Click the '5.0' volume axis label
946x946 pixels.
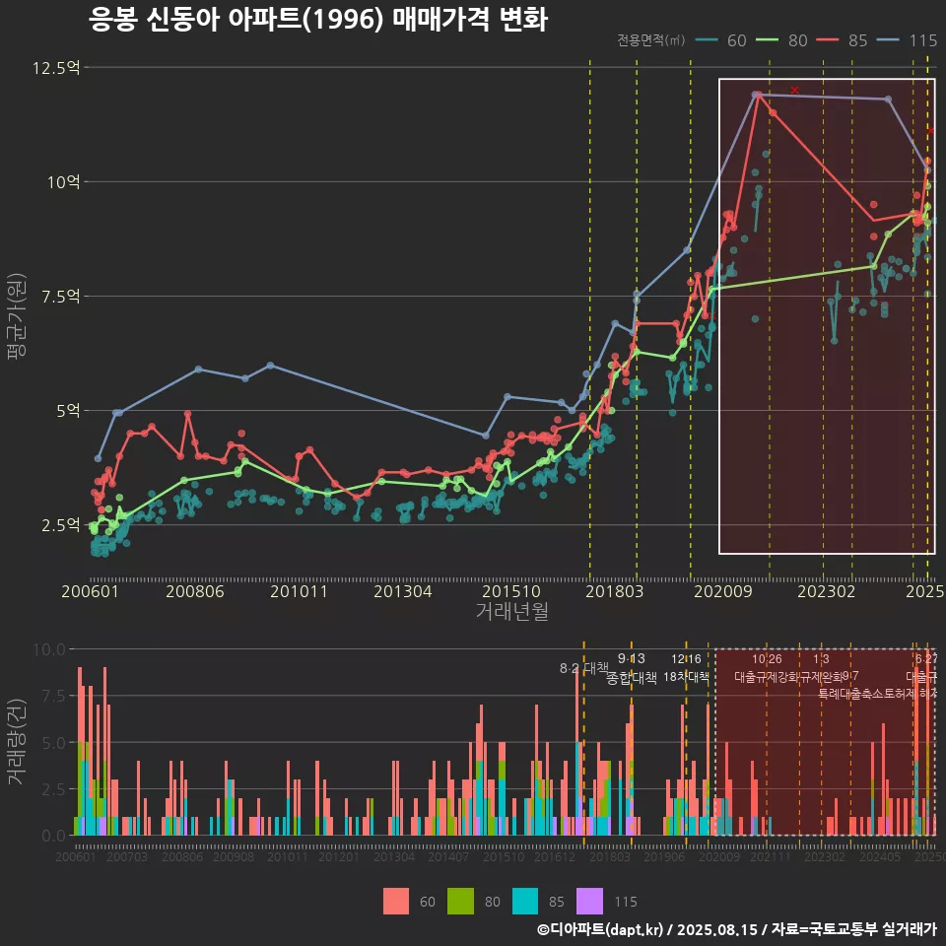coord(53,743)
